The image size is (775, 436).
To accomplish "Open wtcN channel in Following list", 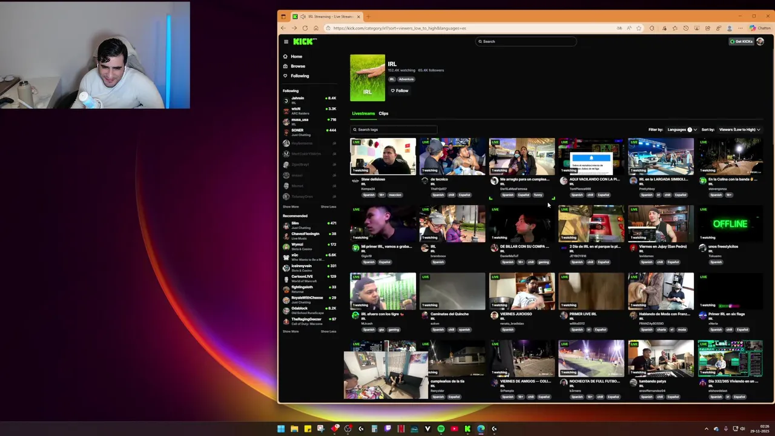I will coord(309,110).
